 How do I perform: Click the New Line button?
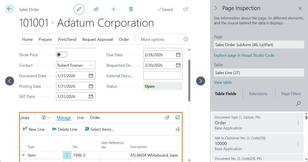tap(33, 129)
